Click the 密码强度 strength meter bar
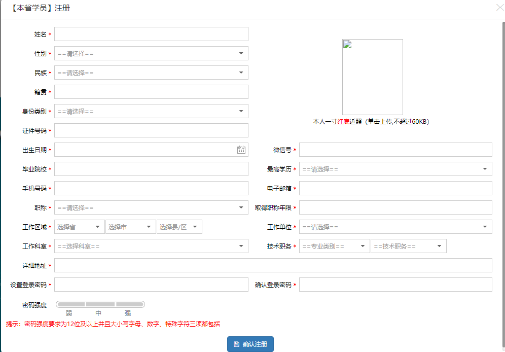The image size is (505, 352). click(x=100, y=304)
